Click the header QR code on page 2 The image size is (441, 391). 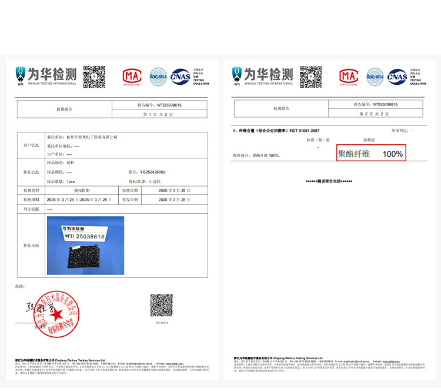coord(310,77)
